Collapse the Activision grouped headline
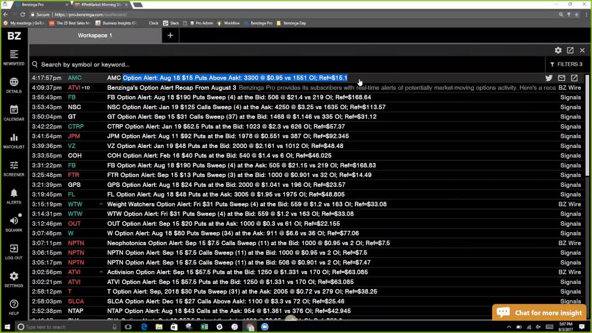This screenshot has height=333, width=592. (101, 272)
